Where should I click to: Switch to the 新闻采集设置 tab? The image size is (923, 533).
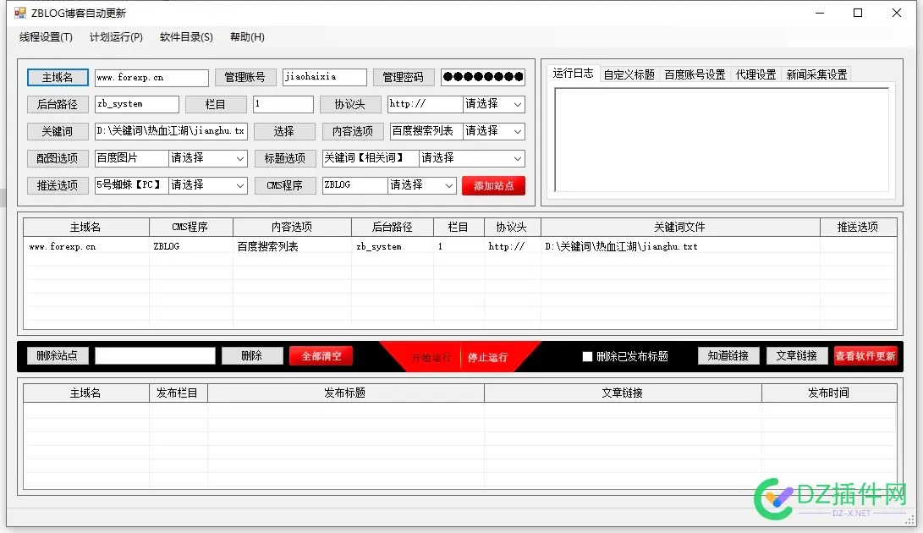(816, 74)
